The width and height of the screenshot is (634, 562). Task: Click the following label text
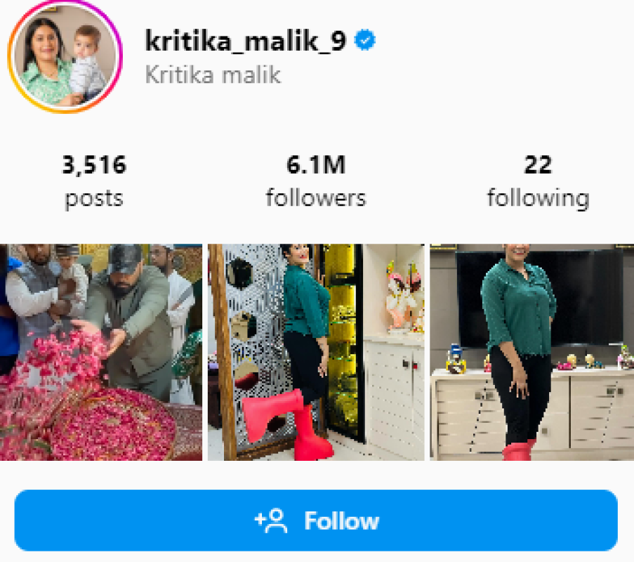coord(539,199)
